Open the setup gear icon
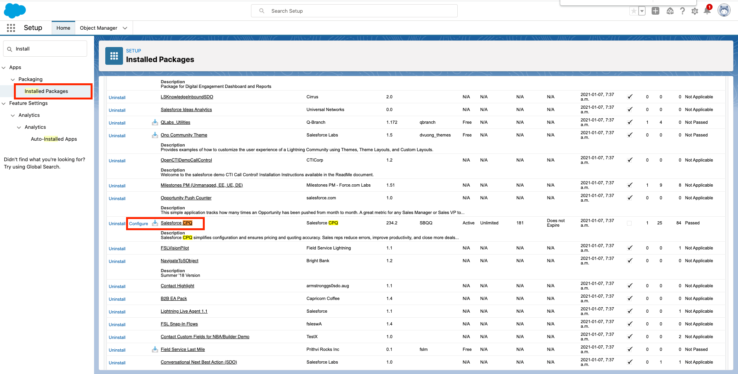This screenshot has width=738, height=374. pos(695,11)
